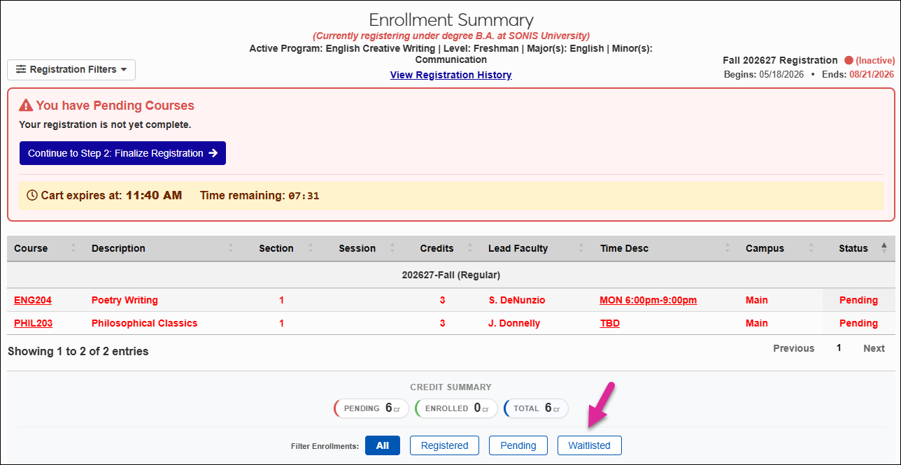This screenshot has height=465, width=901.
Task: Click the Total 6 cr summary badge
Action: (x=536, y=408)
